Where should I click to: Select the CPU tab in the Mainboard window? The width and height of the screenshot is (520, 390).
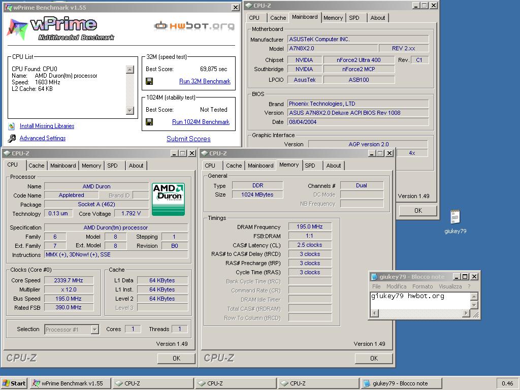(x=254, y=18)
